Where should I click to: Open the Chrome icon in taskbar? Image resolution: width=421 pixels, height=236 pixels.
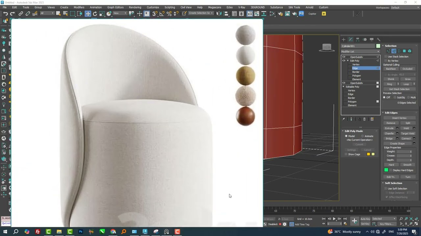coord(113,232)
